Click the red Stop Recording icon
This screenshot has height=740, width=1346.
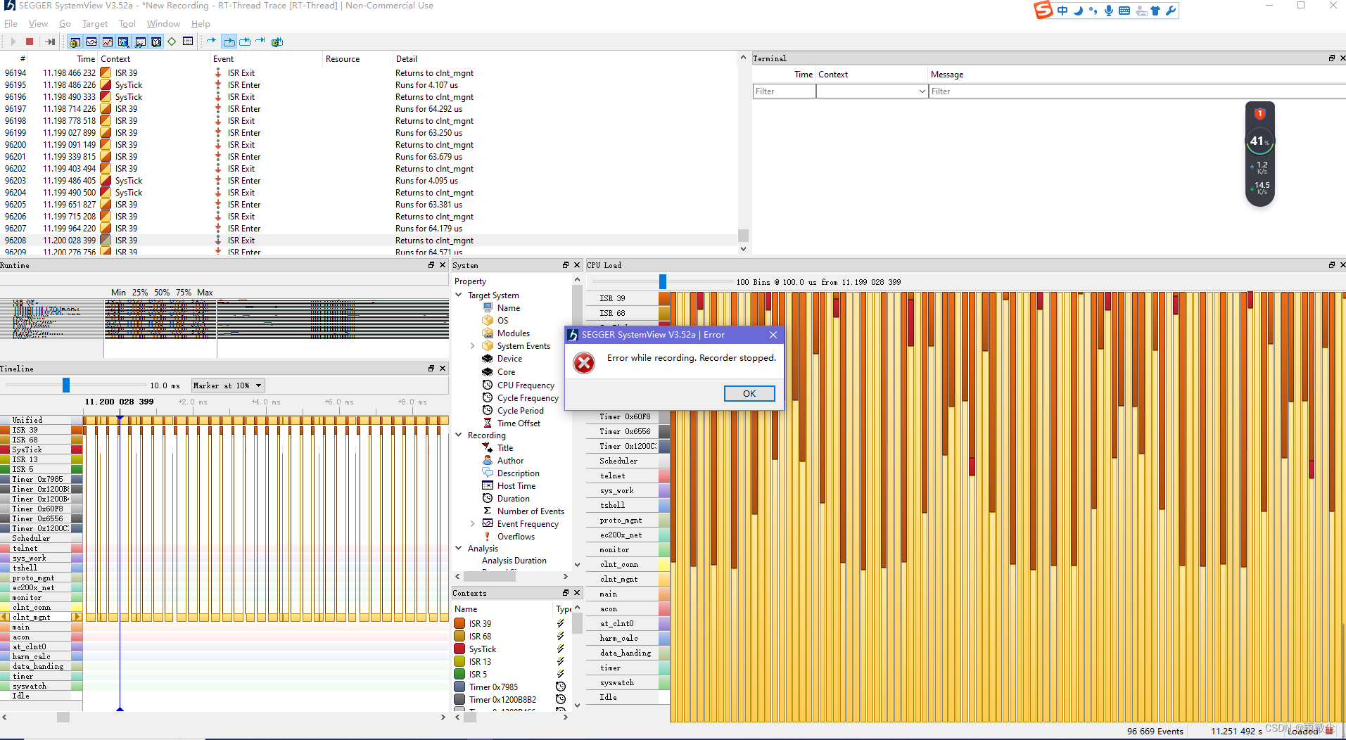(30, 42)
